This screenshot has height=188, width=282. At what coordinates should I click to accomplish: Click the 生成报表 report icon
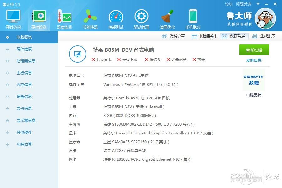pos(254,36)
